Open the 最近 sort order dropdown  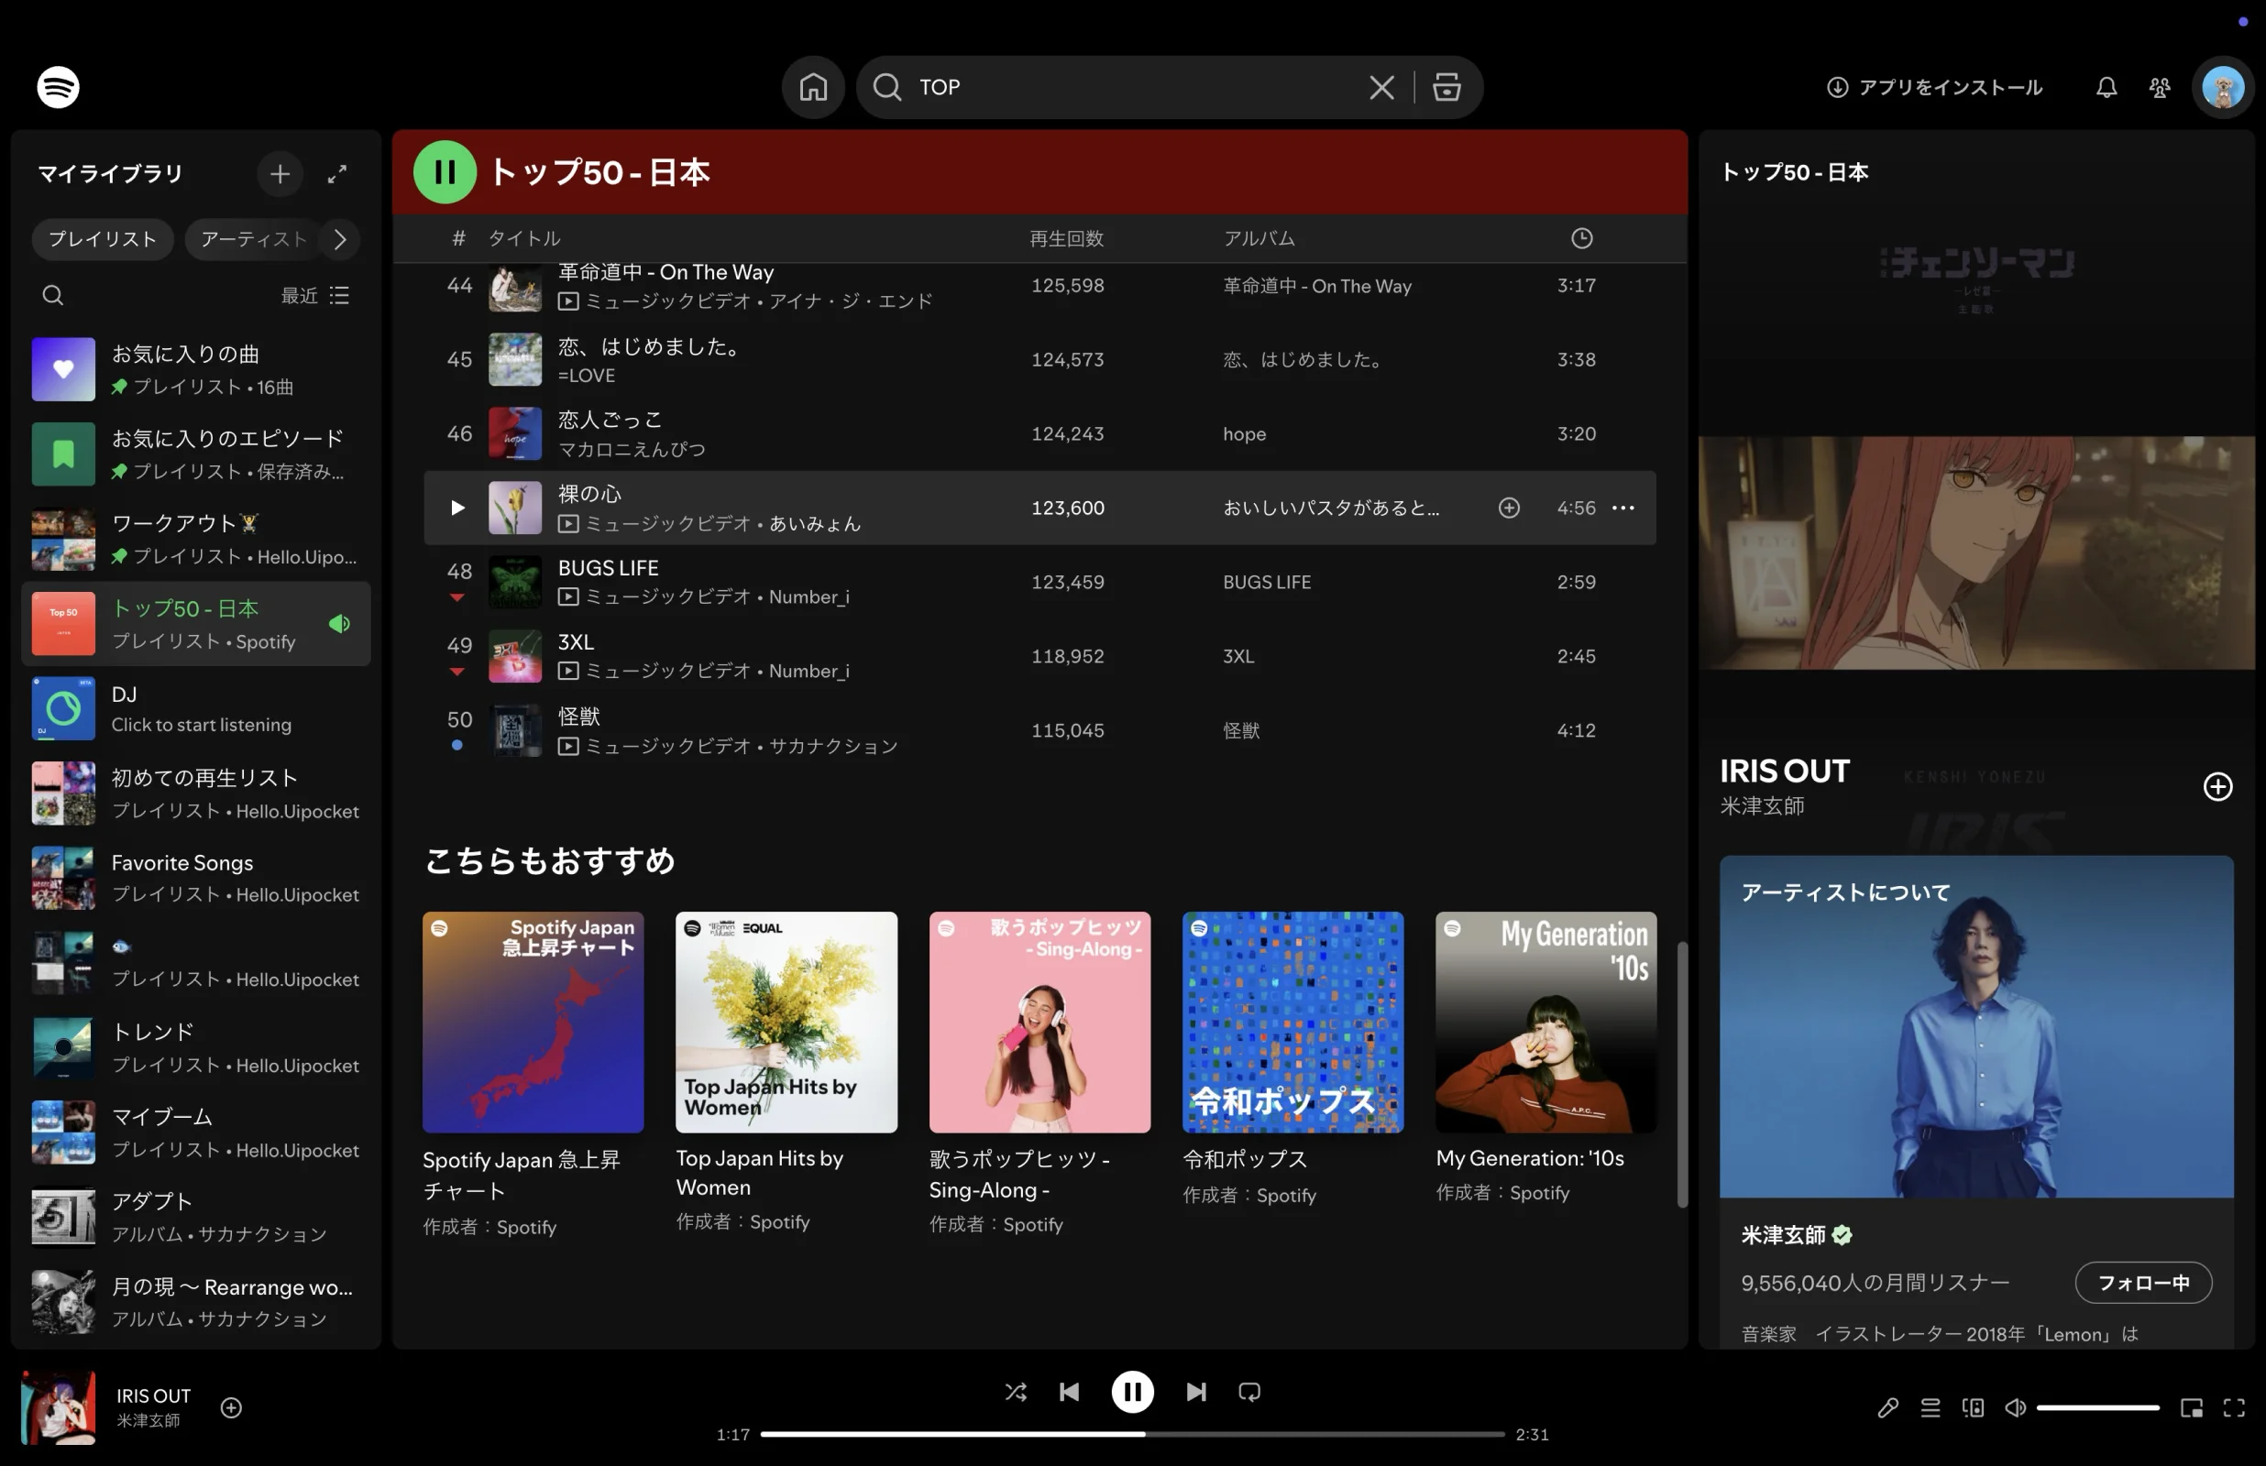(x=315, y=295)
